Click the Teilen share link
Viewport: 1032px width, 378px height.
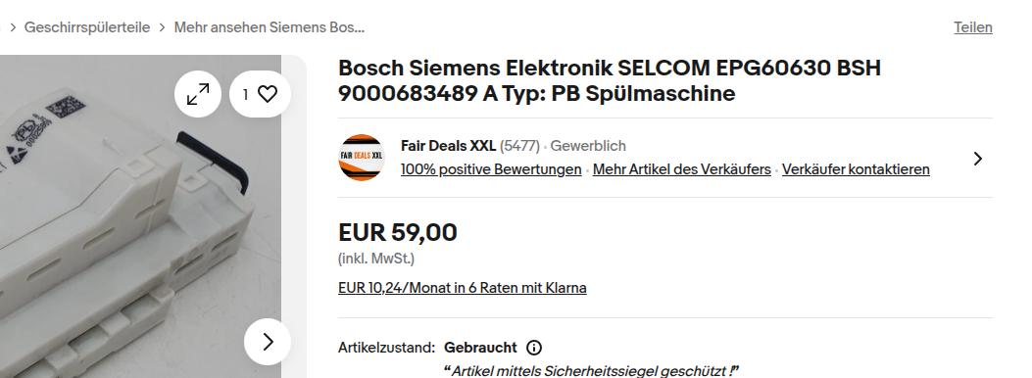973,27
